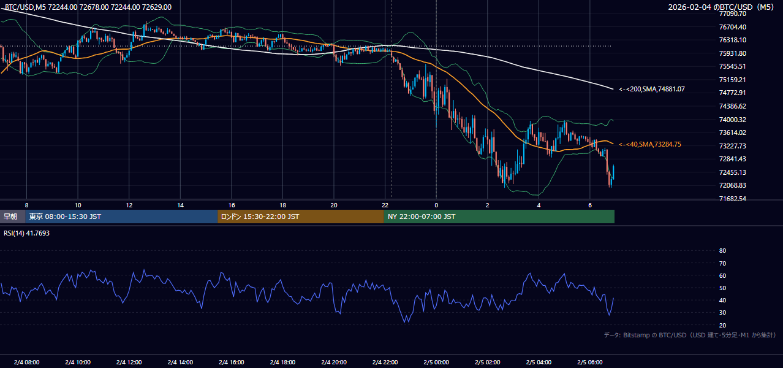Click the 76318.10 price axis label

(x=733, y=40)
